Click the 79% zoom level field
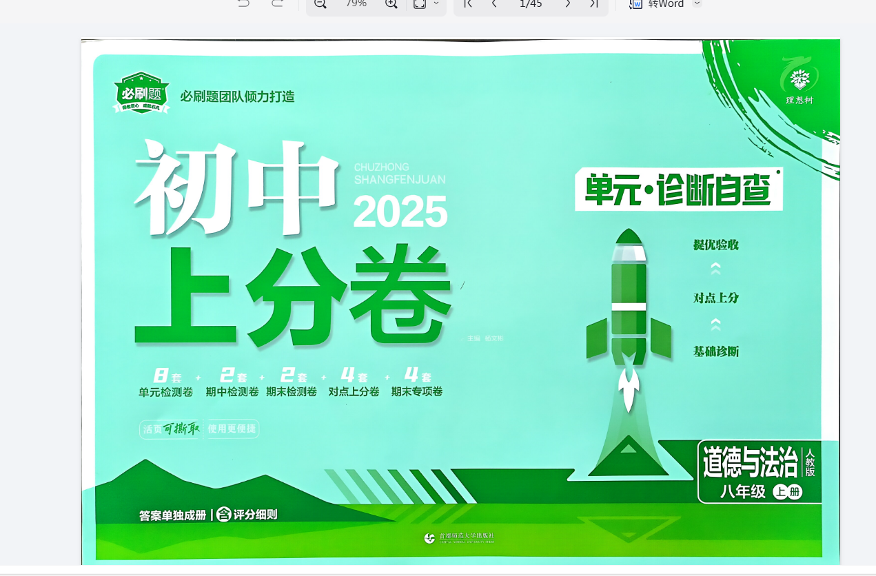Image resolution: width=876 pixels, height=576 pixels. [356, 3]
